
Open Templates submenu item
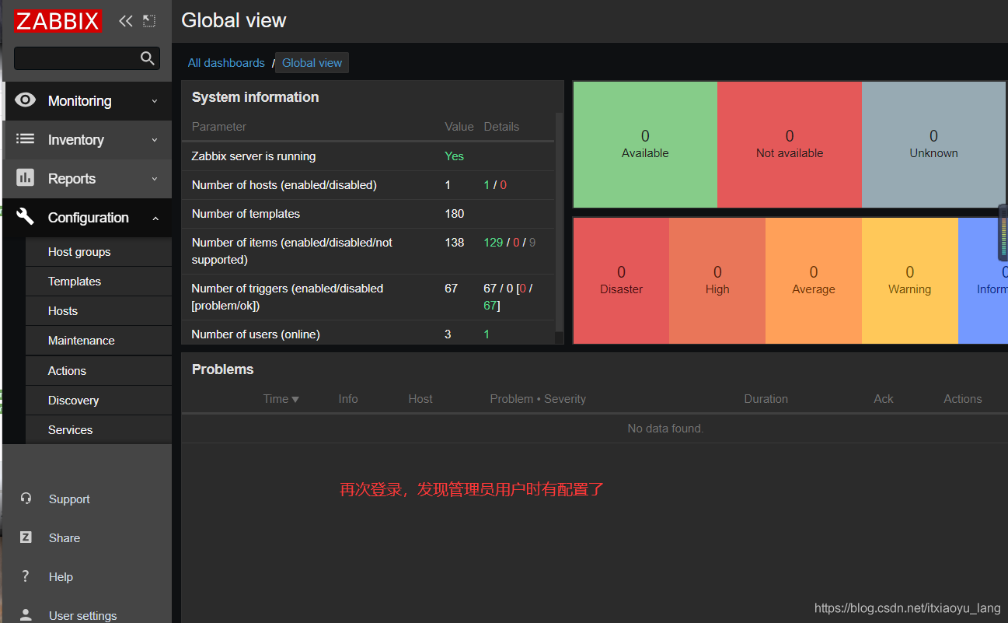point(99,282)
